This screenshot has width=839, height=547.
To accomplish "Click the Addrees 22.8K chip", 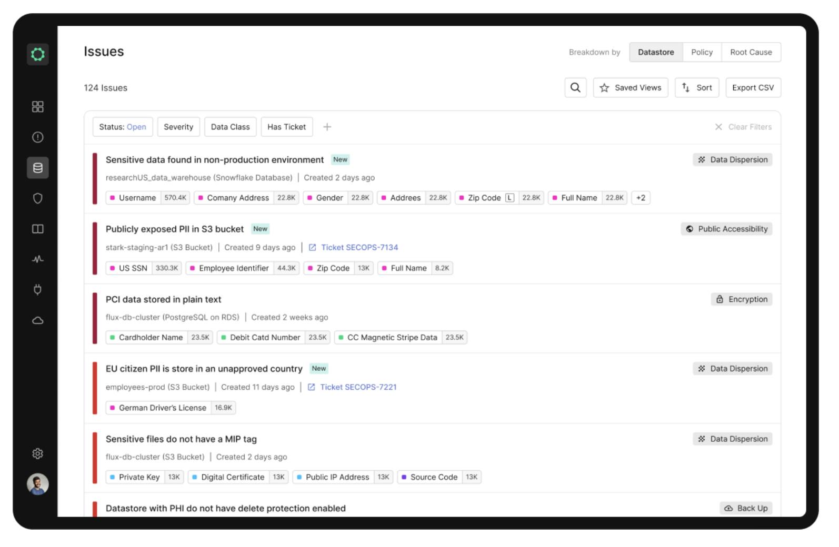I will pyautogui.click(x=414, y=198).
